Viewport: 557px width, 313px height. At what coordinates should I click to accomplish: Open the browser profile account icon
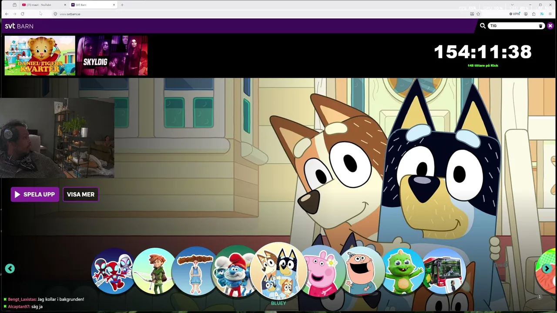[x=526, y=14]
